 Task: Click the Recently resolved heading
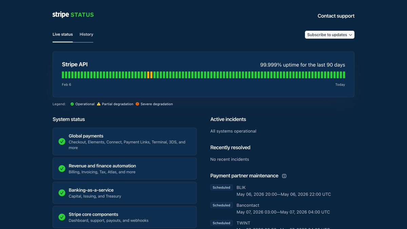point(230,147)
